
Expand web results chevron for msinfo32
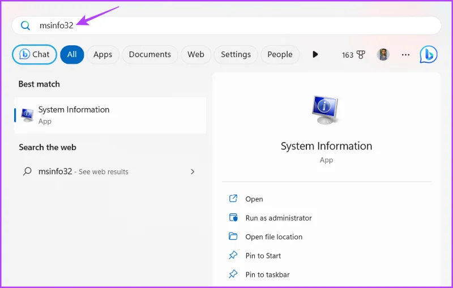(x=193, y=171)
